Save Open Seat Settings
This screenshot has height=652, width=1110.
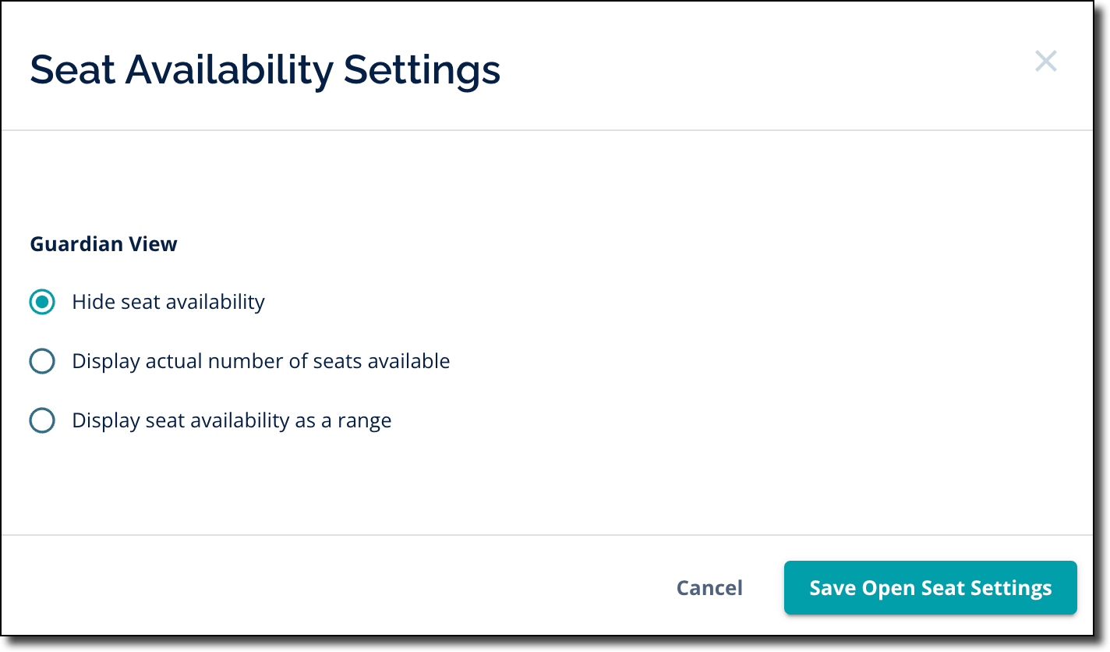[930, 587]
